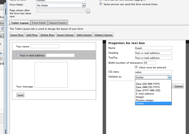Viewport: 189px width, 134px height.
Task: Click the Send button in form preview
Action: click(x=20, y=95)
